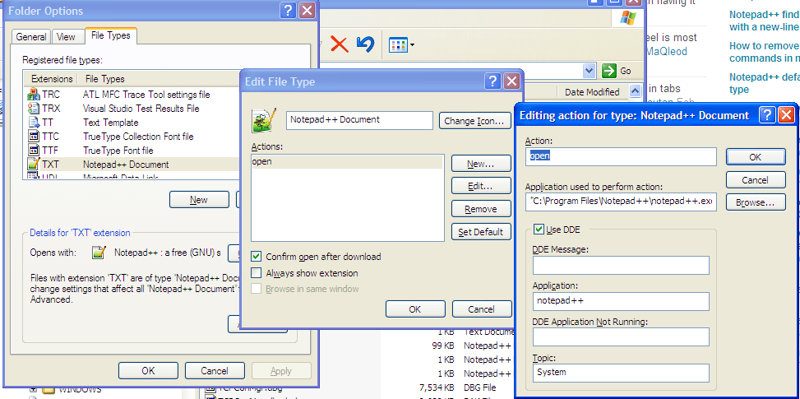800x399 pixels.
Task: Click the Extensions column header
Action: (52, 79)
